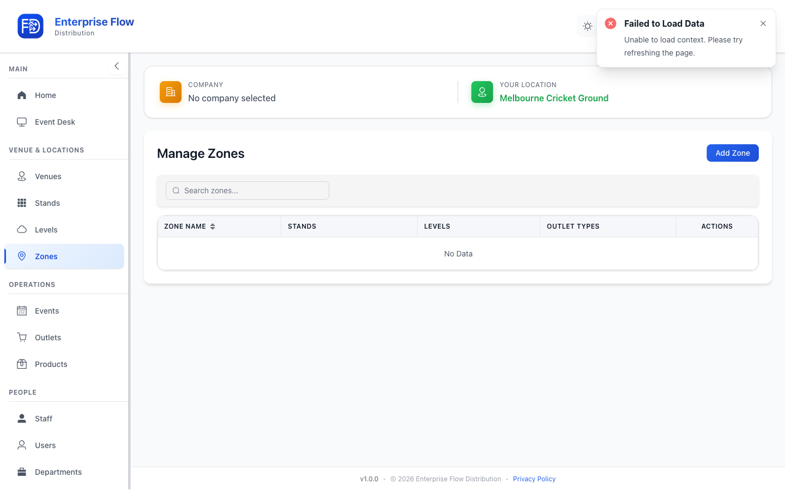
Task: Select the Zones menu item
Action: pos(64,256)
